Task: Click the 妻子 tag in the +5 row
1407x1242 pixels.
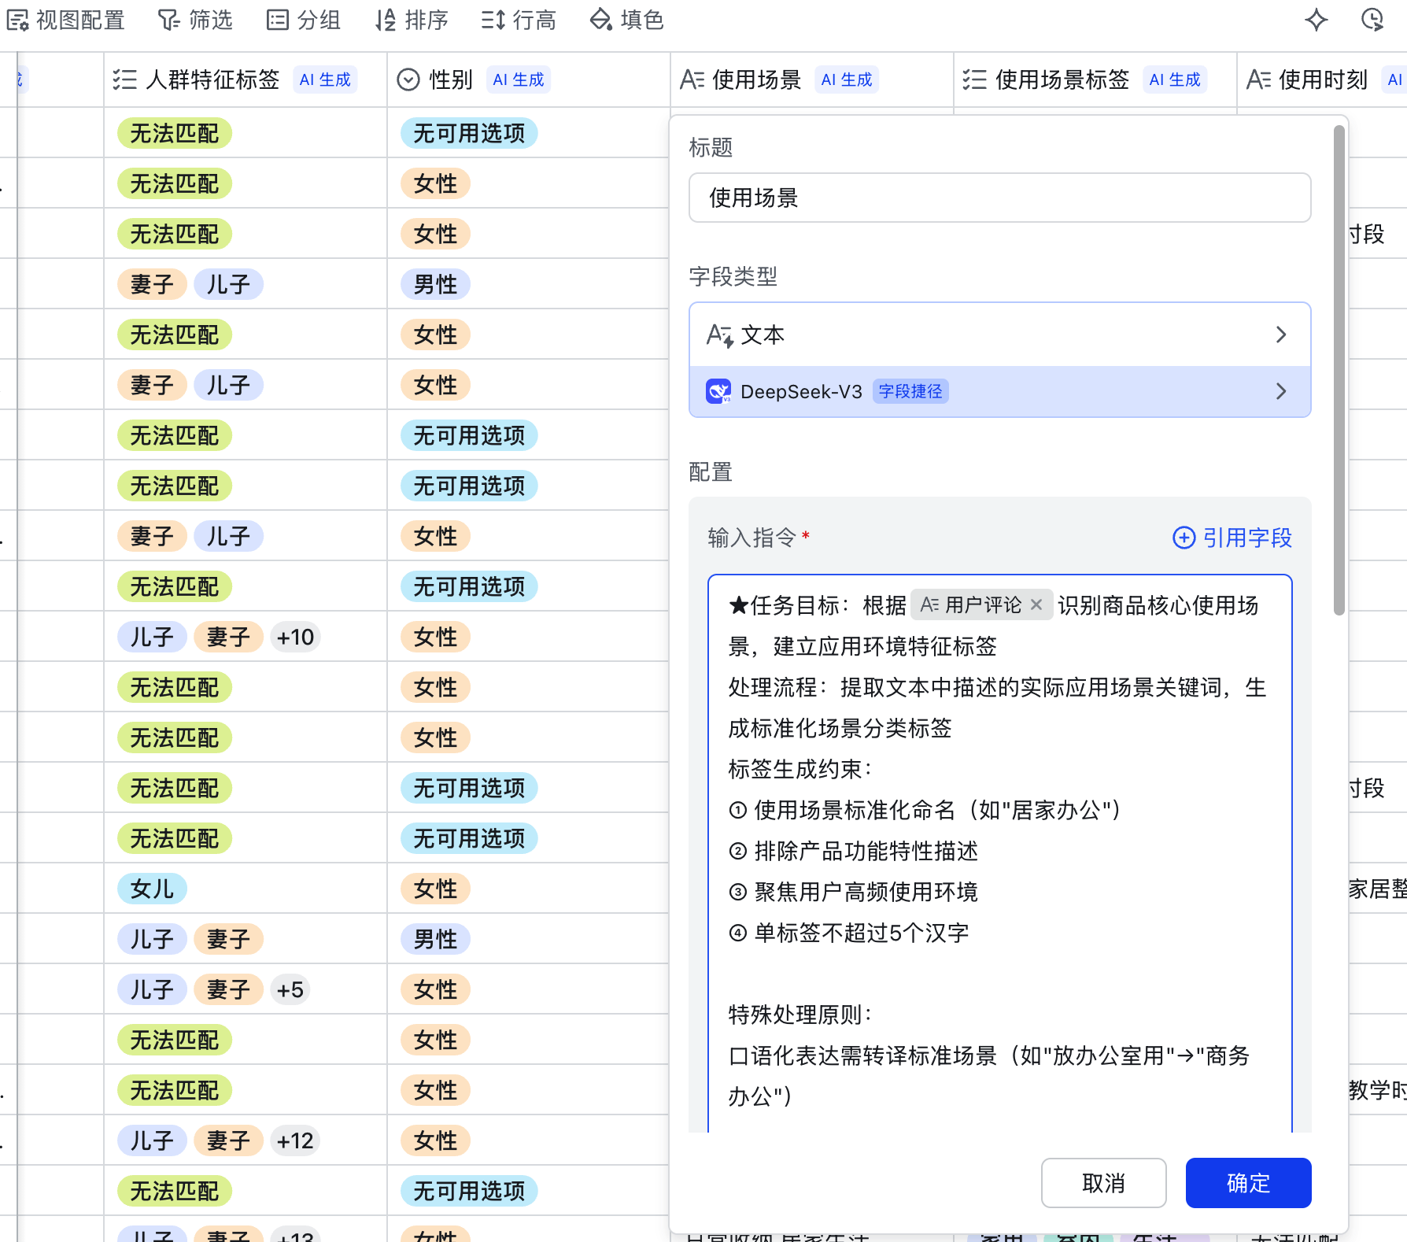Action: click(228, 989)
